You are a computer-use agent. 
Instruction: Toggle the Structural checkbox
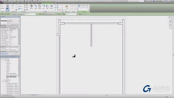coord(10,48)
